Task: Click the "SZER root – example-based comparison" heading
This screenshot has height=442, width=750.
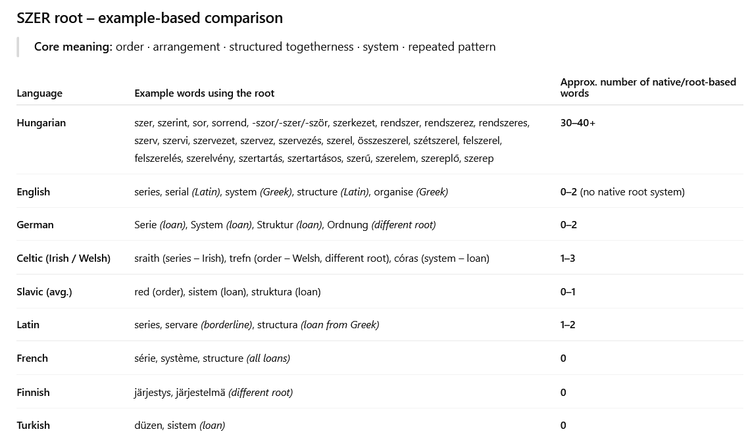Action: 149,18
